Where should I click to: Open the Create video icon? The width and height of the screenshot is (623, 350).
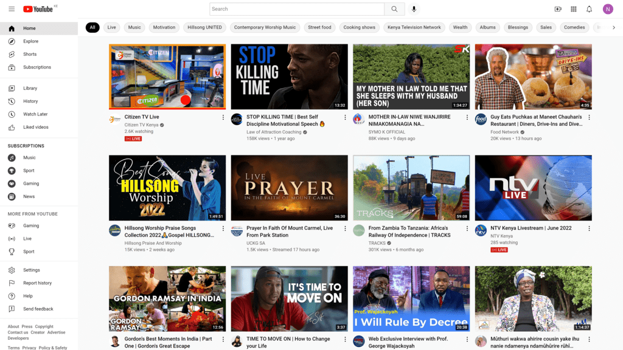[558, 9]
